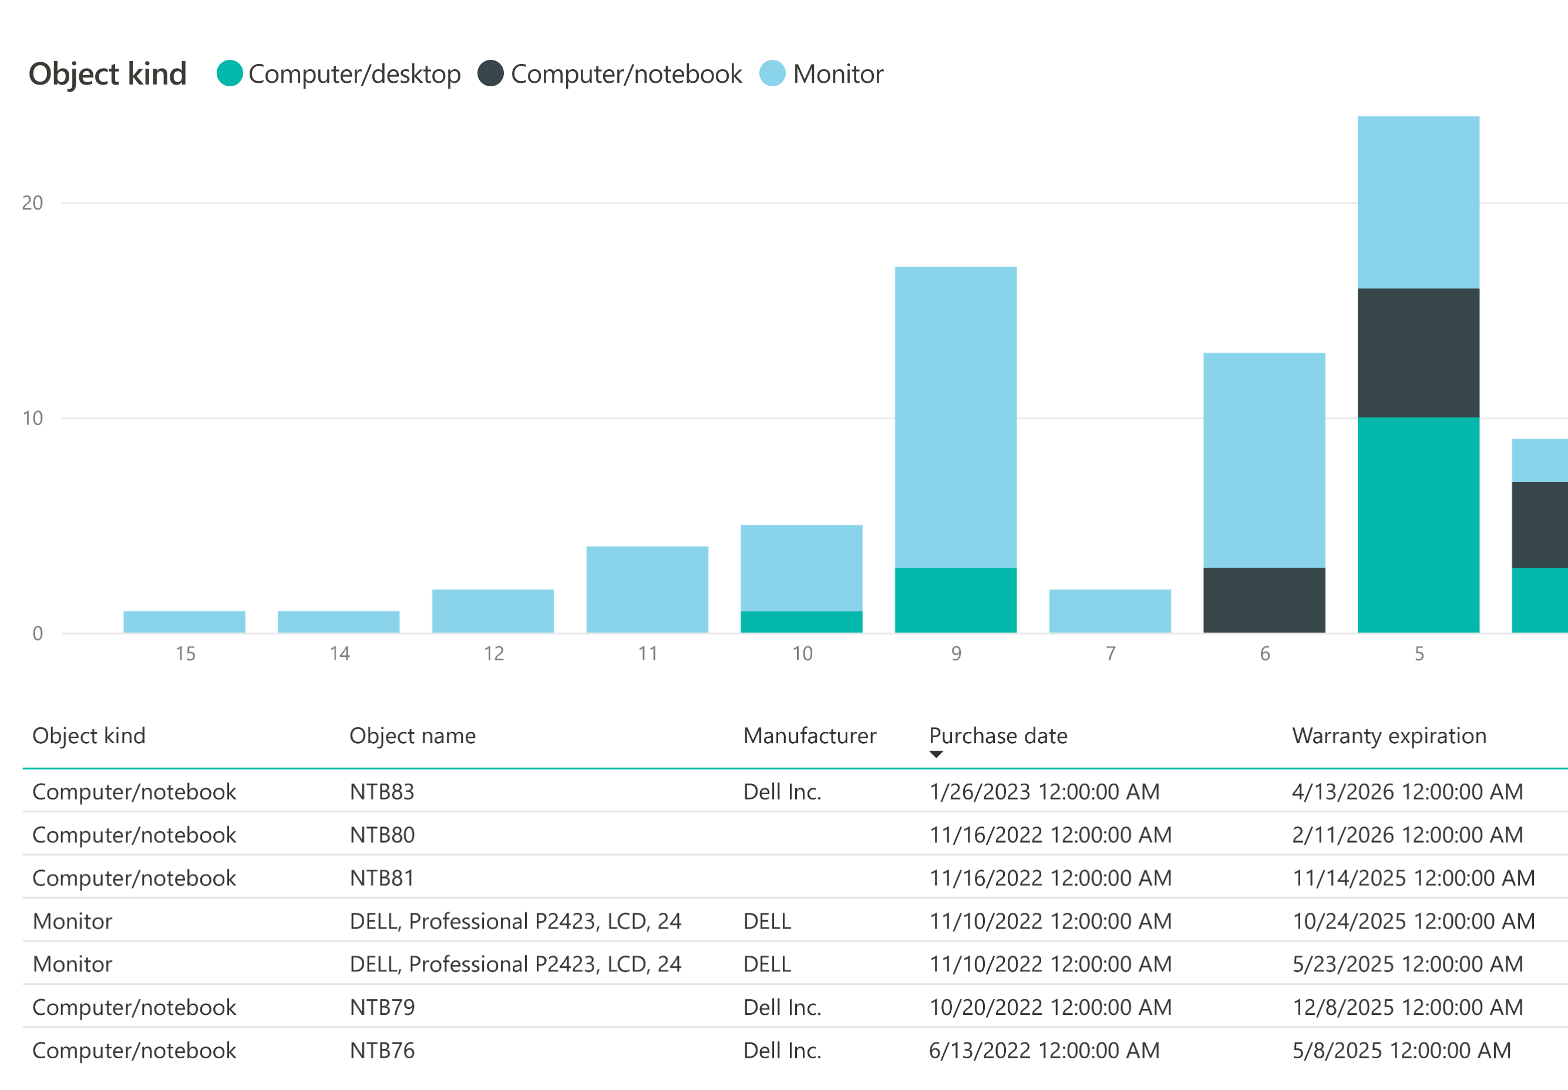Click the Monitor legend light-blue dot
1568x1090 pixels.
[772, 74]
